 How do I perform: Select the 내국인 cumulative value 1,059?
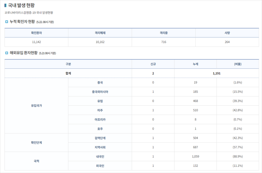coord(196,156)
